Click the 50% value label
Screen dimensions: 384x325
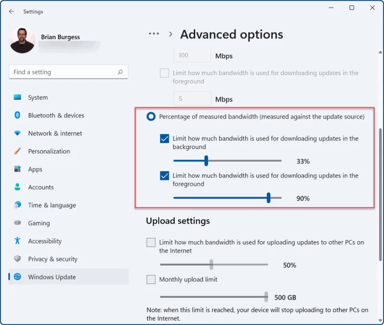[x=290, y=266]
